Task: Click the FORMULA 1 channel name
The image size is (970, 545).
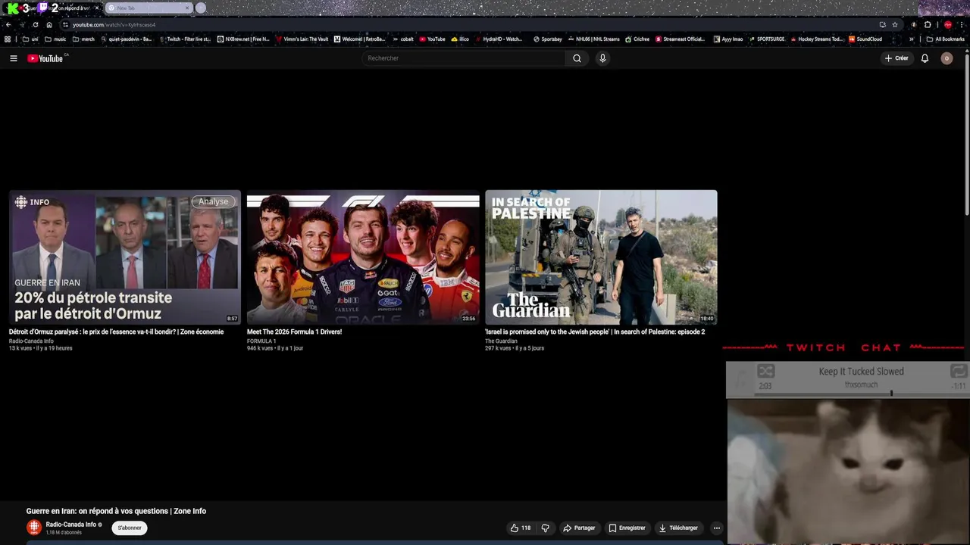Action: [x=261, y=341]
